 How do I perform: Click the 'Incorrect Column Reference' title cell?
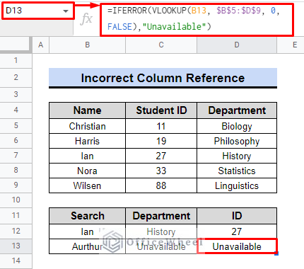[x=163, y=78]
